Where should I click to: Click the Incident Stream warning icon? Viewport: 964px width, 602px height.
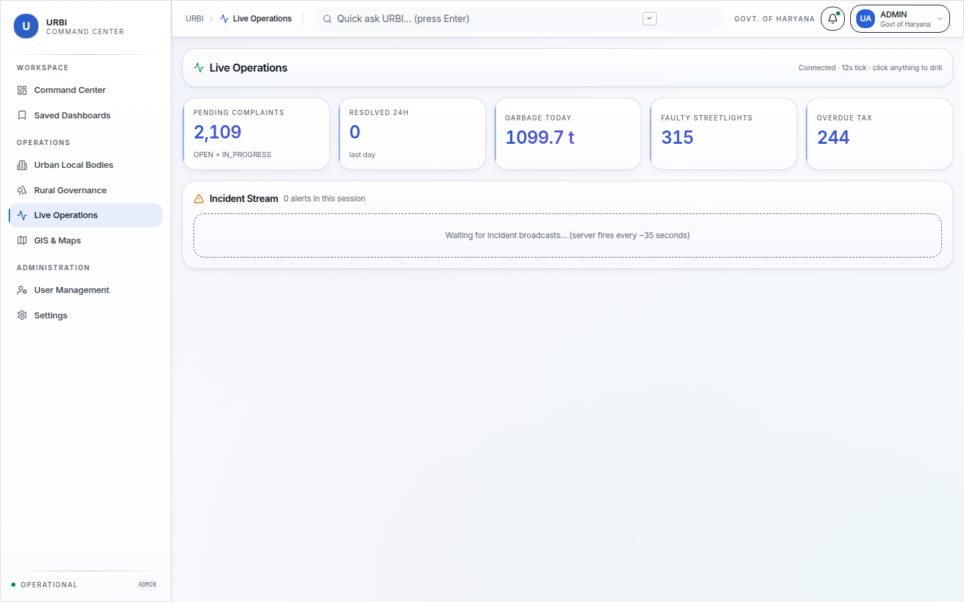[x=199, y=199]
